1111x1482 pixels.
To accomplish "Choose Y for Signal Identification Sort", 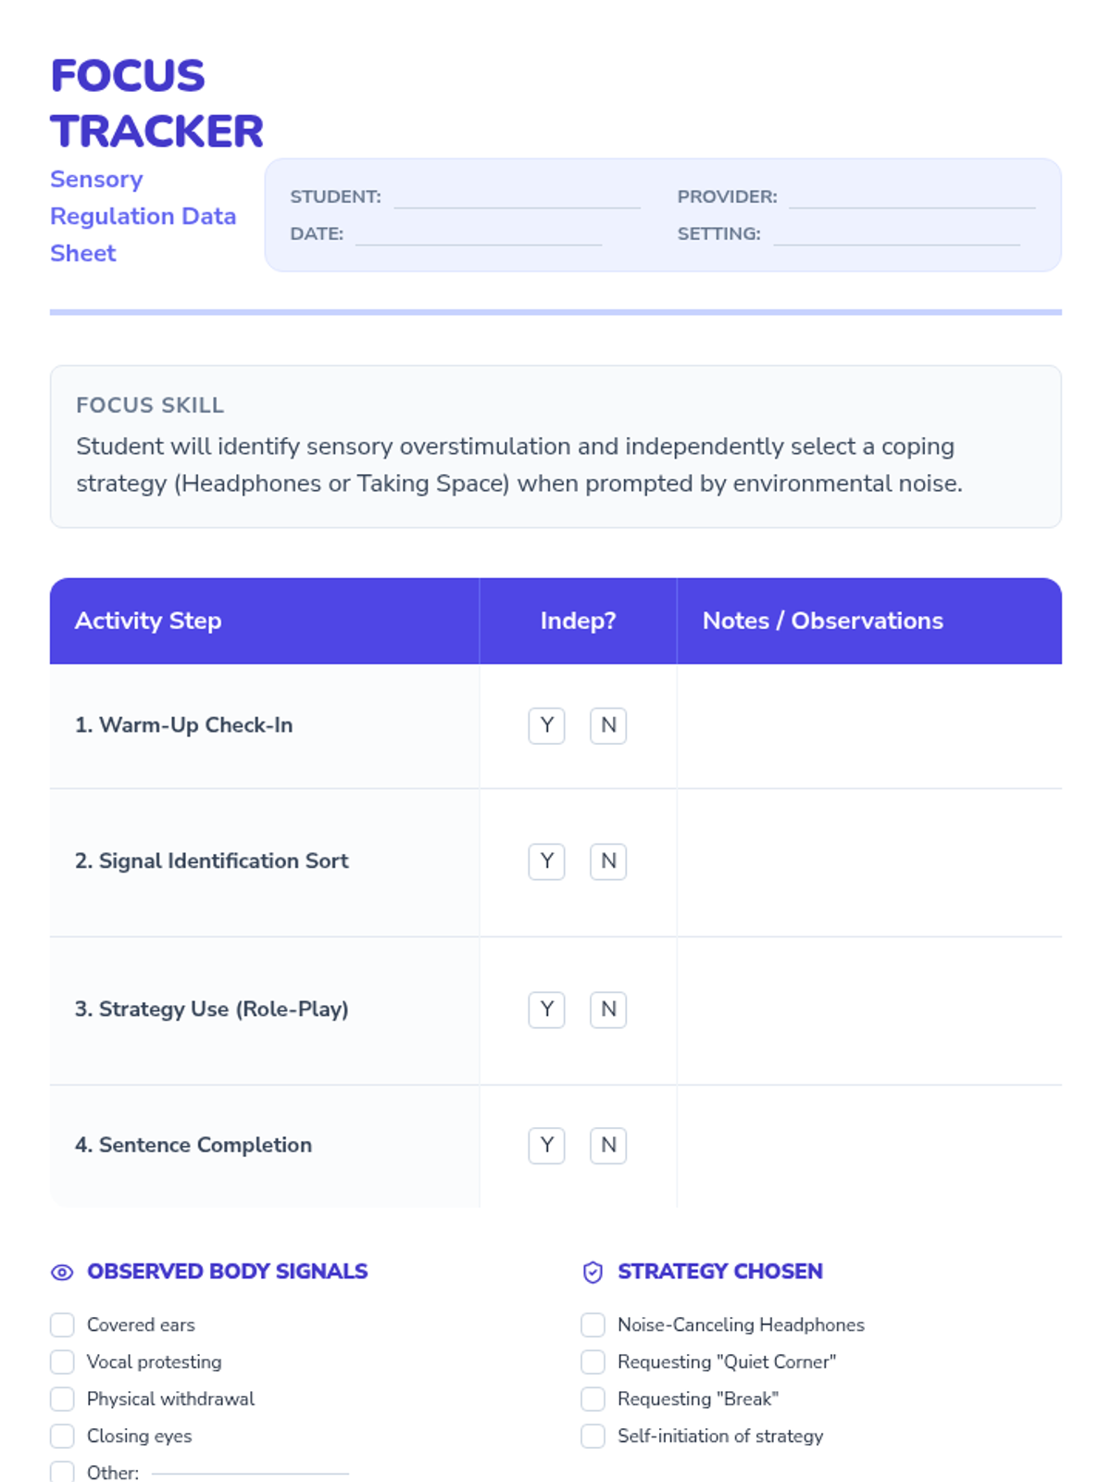I will pyautogui.click(x=546, y=861).
